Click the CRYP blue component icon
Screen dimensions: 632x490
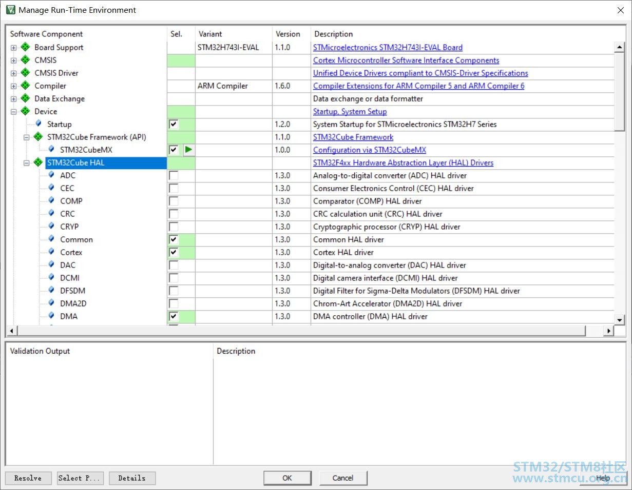[x=51, y=226]
